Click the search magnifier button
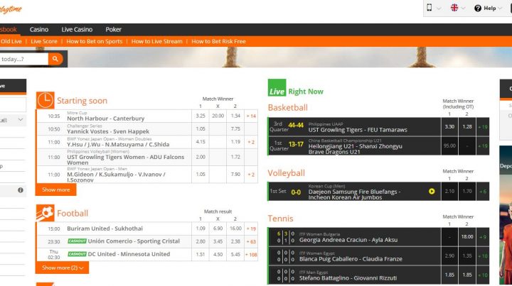The width and height of the screenshot is (512, 286). (x=55, y=59)
